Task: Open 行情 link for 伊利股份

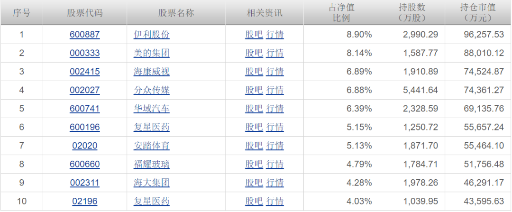Action: click(275, 35)
